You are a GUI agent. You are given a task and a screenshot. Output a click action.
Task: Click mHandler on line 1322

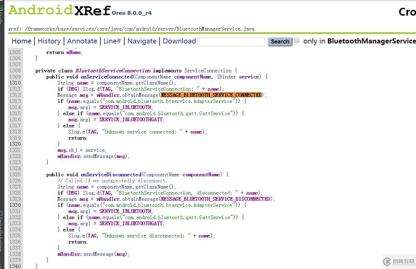pyautogui.click(x=69, y=156)
